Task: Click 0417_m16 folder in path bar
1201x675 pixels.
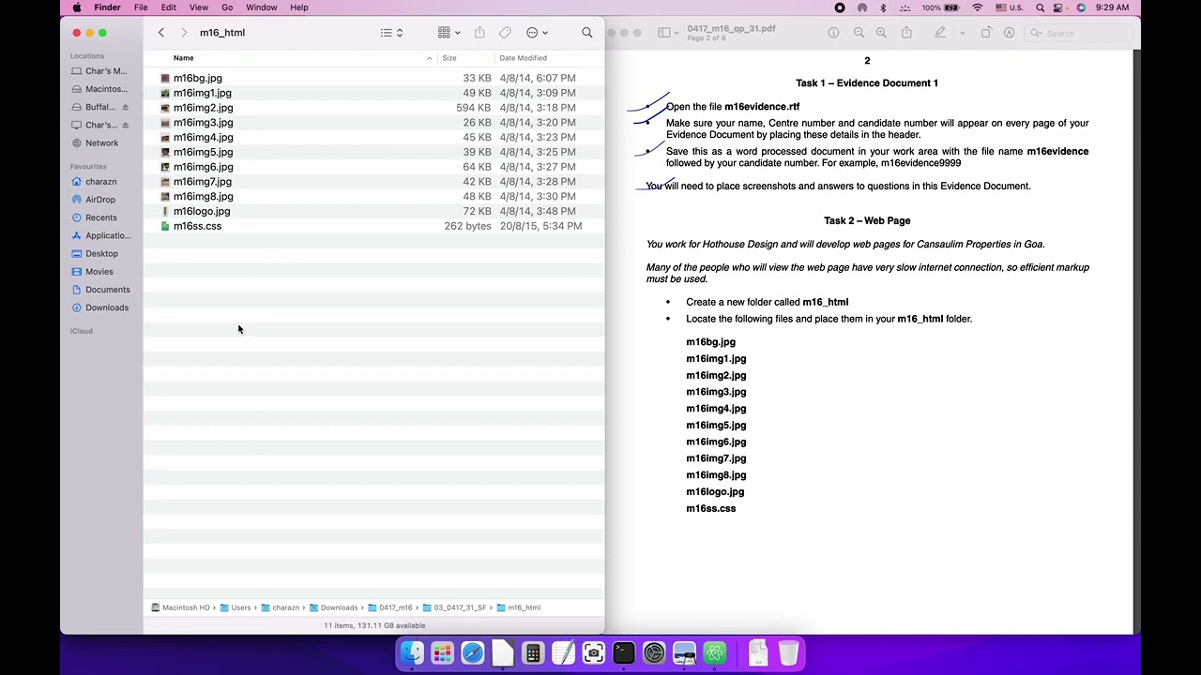Action: pos(390,607)
